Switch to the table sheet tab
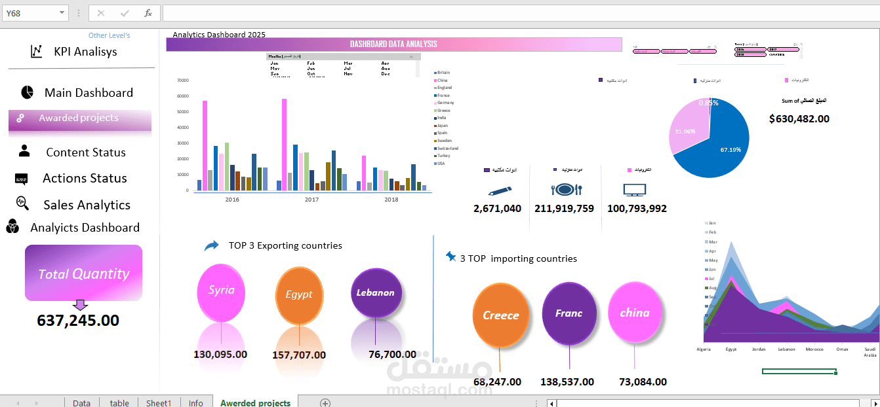Viewport: 880px width, 407px height. tap(119, 403)
